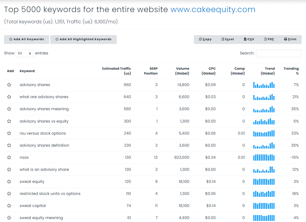Star the keyword 'sweat equity'
The height and width of the screenshot is (222, 306).
point(9,182)
